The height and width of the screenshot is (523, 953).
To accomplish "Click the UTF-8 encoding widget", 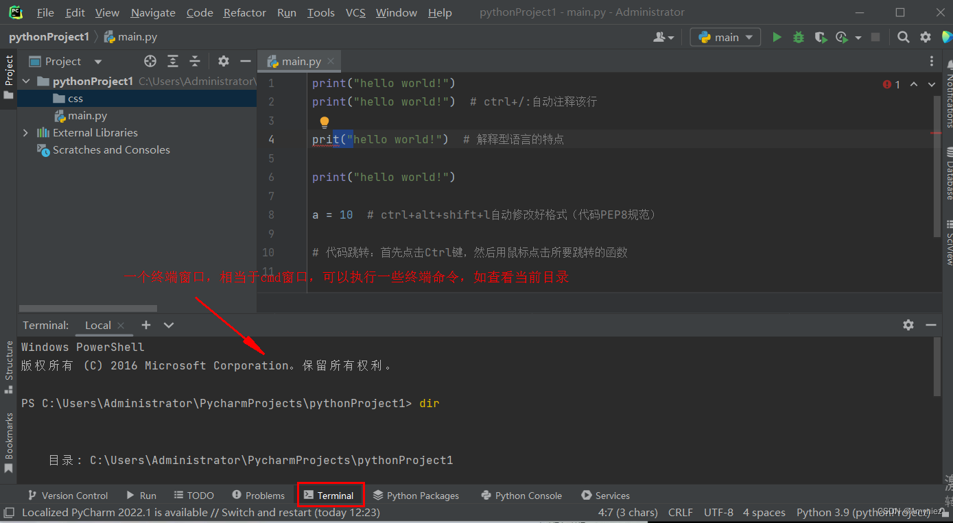I will 718,512.
